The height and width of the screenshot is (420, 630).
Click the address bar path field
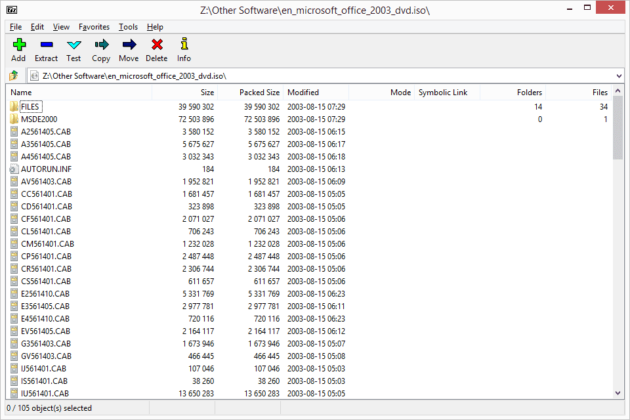pos(322,76)
